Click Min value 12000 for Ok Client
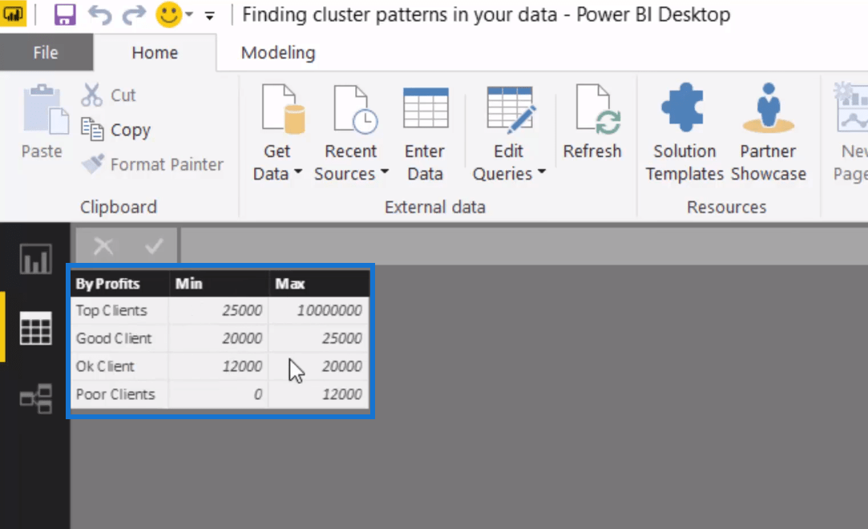The height and width of the screenshot is (529, 868). pyautogui.click(x=219, y=366)
